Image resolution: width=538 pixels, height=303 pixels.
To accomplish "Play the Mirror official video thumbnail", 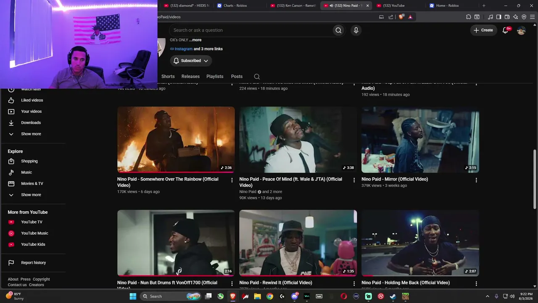I will pos(420,140).
